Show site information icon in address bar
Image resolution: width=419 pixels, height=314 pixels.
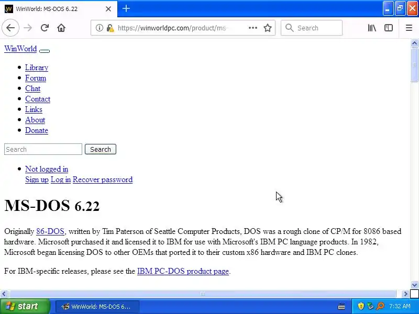click(99, 28)
